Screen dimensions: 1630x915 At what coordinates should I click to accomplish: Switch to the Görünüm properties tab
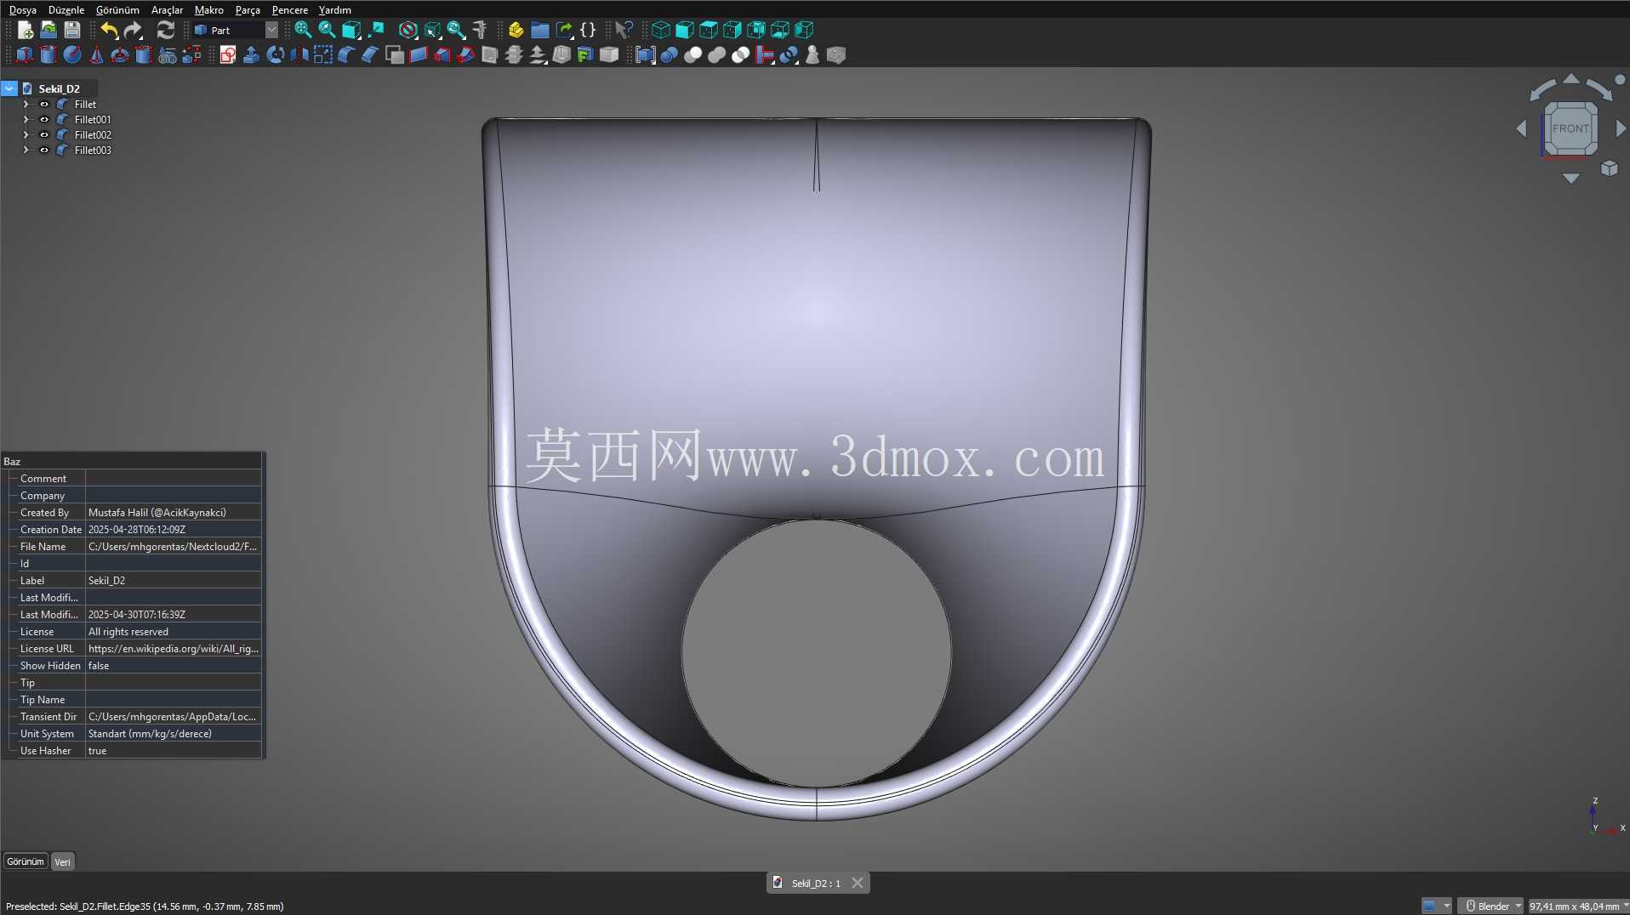point(26,861)
